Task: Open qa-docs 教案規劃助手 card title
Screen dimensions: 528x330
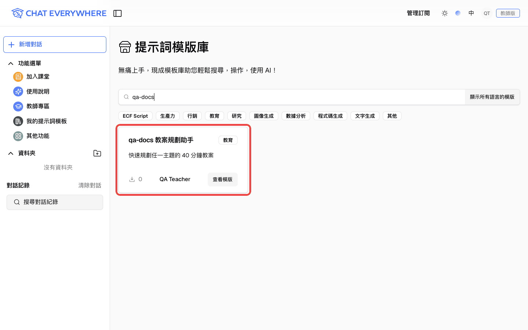Action: (161, 140)
